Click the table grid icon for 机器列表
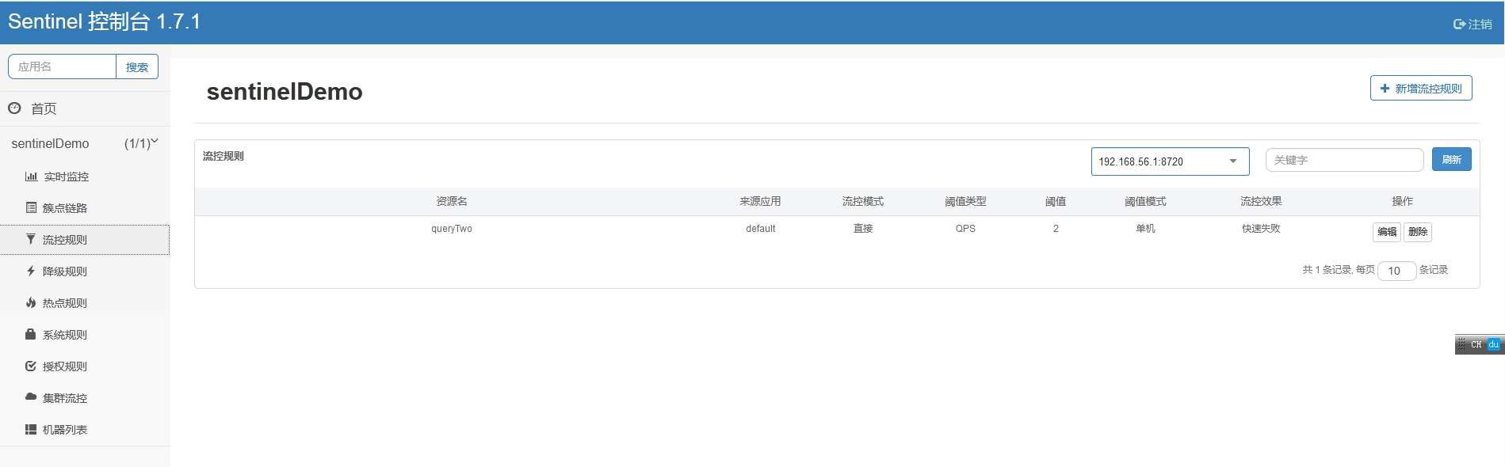The image size is (1505, 467). tap(31, 429)
